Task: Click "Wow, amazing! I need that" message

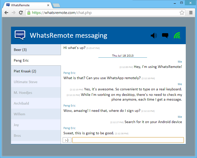Action: pyautogui.click(x=102, y=111)
